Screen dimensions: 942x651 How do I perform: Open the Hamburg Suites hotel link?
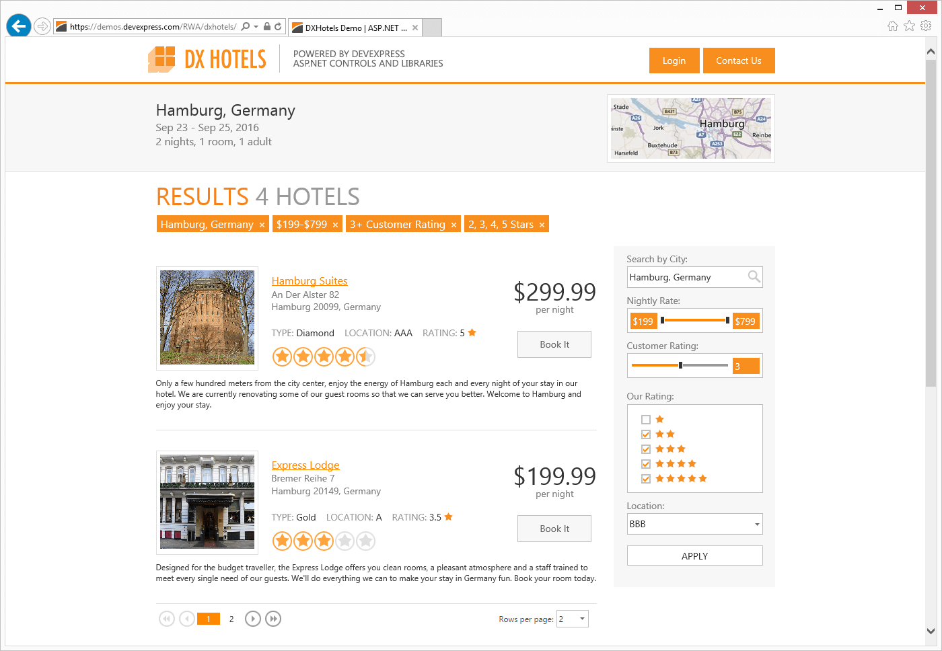pyautogui.click(x=310, y=281)
